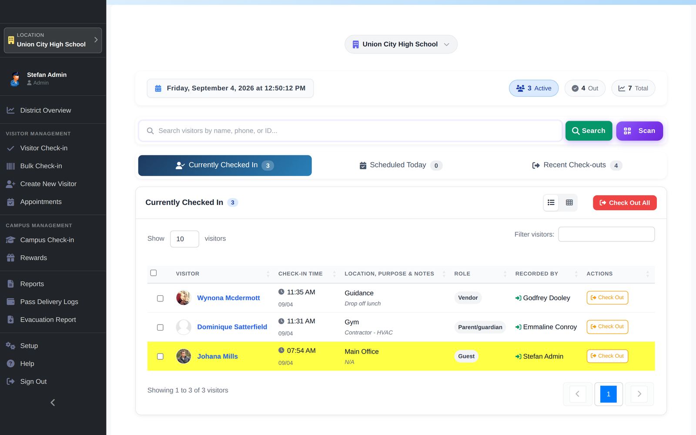The image size is (696, 435).
Task: Click the 7 Total status badge
Action: (633, 88)
